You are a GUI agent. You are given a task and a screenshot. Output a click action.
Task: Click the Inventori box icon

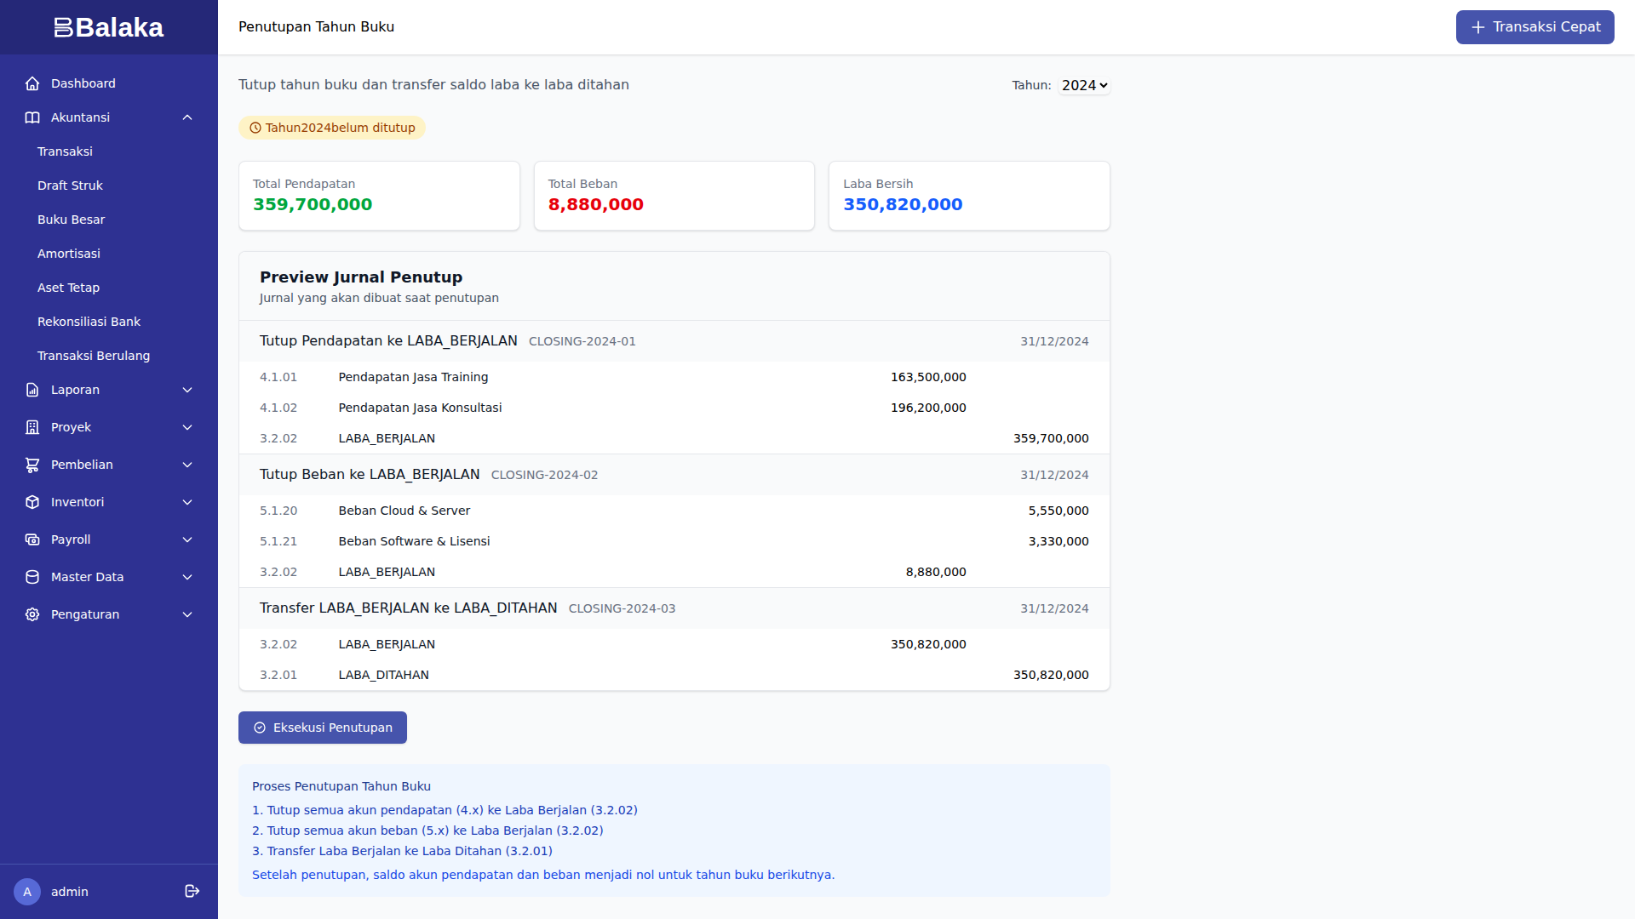[32, 502]
